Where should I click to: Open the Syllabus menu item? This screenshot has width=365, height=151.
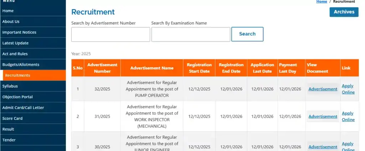[10, 86]
